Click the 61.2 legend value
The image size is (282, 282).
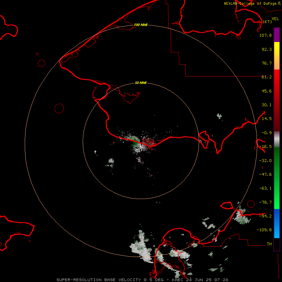pos(267,77)
